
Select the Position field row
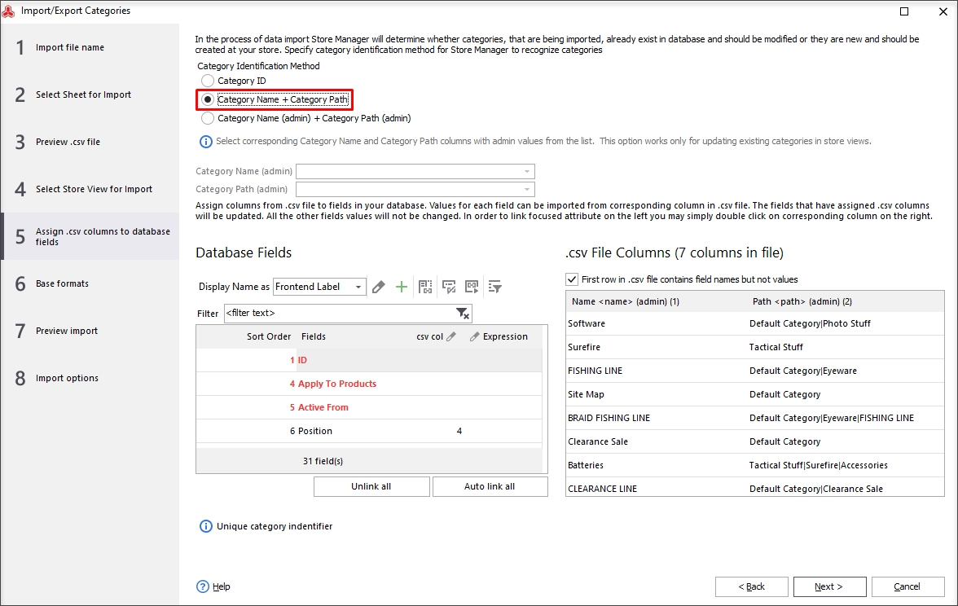click(369, 432)
